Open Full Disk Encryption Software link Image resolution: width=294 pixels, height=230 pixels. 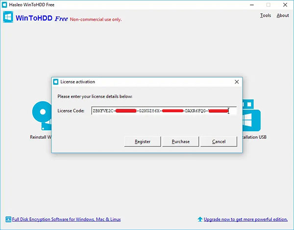tap(66, 219)
